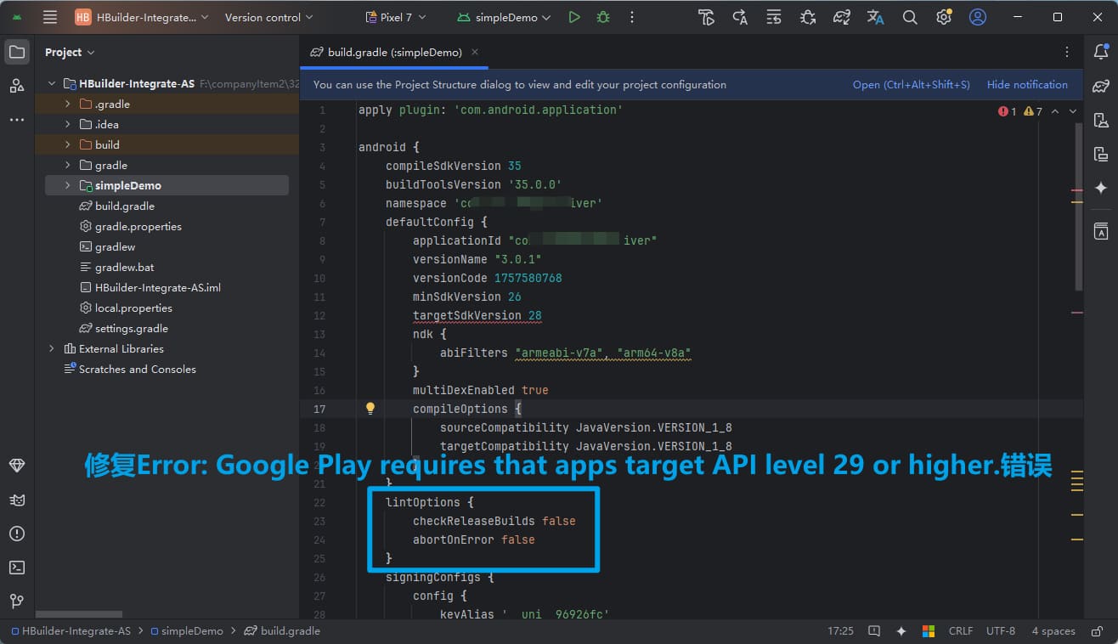Click the intention lightbulb on line 17

[370, 409]
